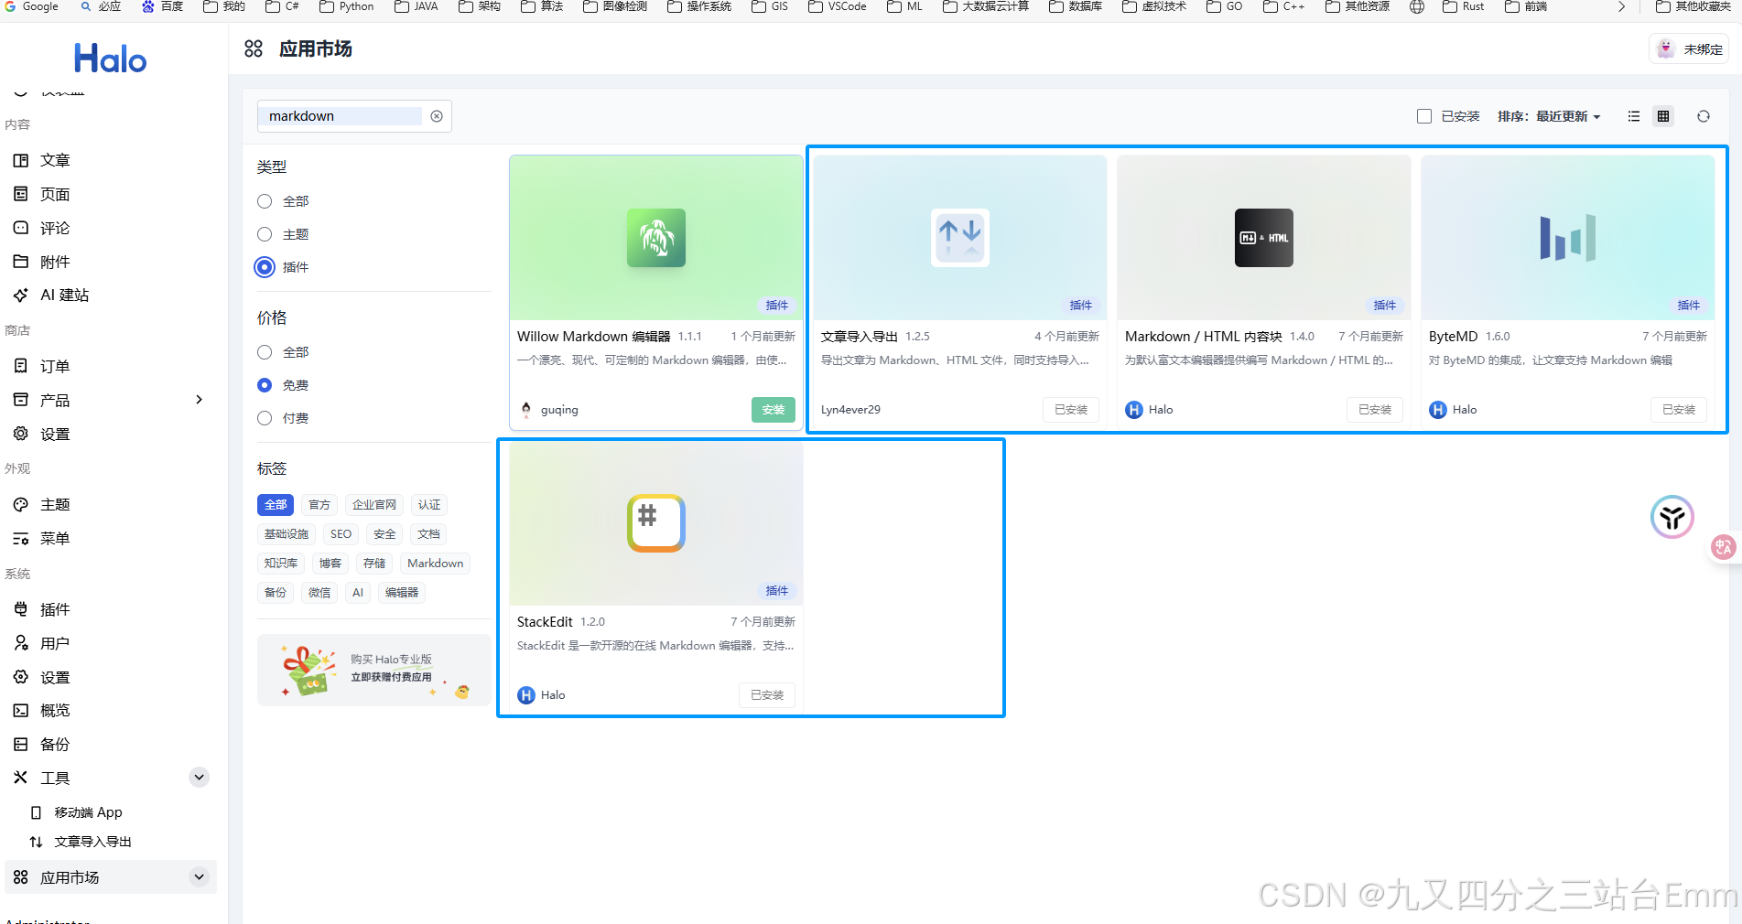
Task: Filter by the 全部 tag
Action: click(276, 505)
